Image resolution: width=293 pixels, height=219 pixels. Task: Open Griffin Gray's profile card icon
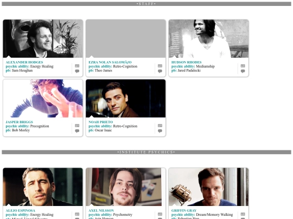click(x=243, y=214)
